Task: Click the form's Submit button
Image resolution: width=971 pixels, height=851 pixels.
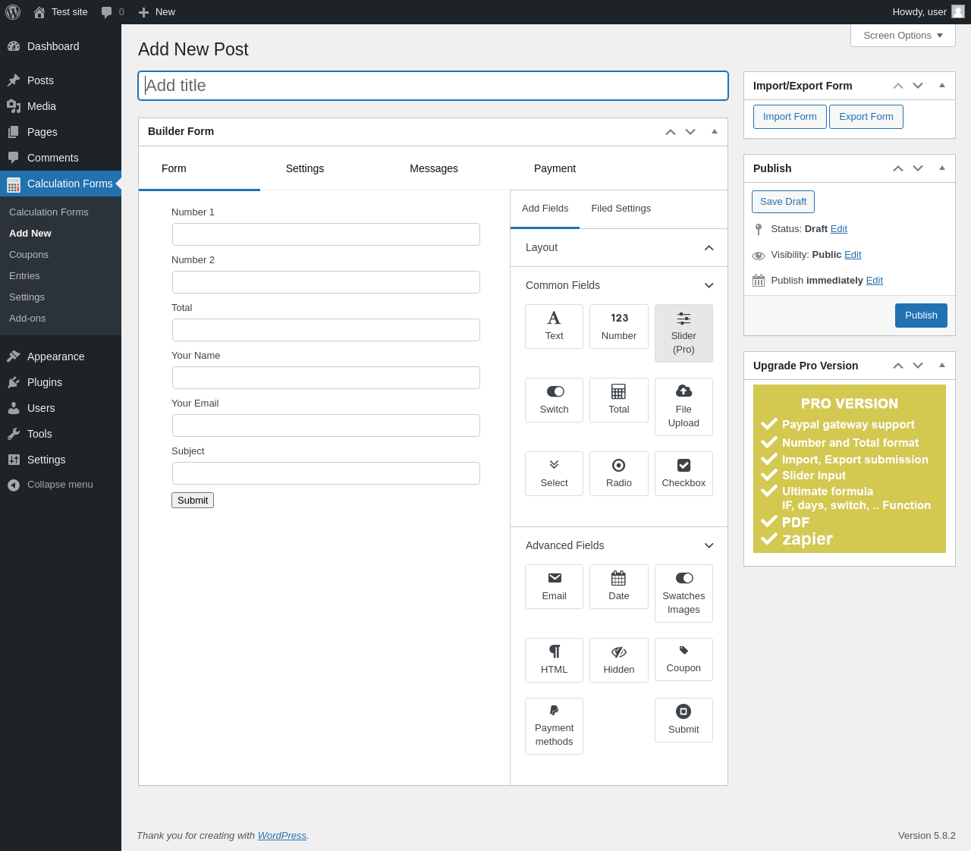Action: coord(193,500)
